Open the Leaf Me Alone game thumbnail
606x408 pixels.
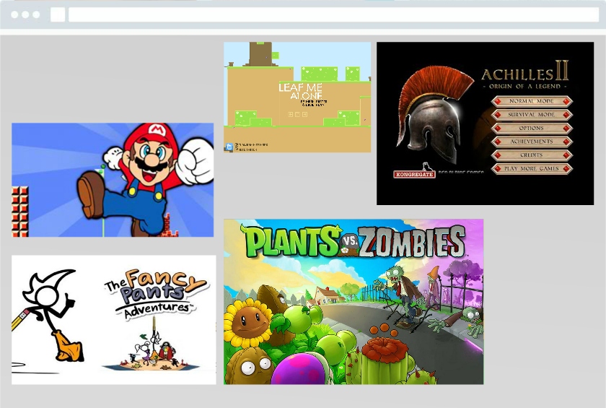click(x=297, y=97)
